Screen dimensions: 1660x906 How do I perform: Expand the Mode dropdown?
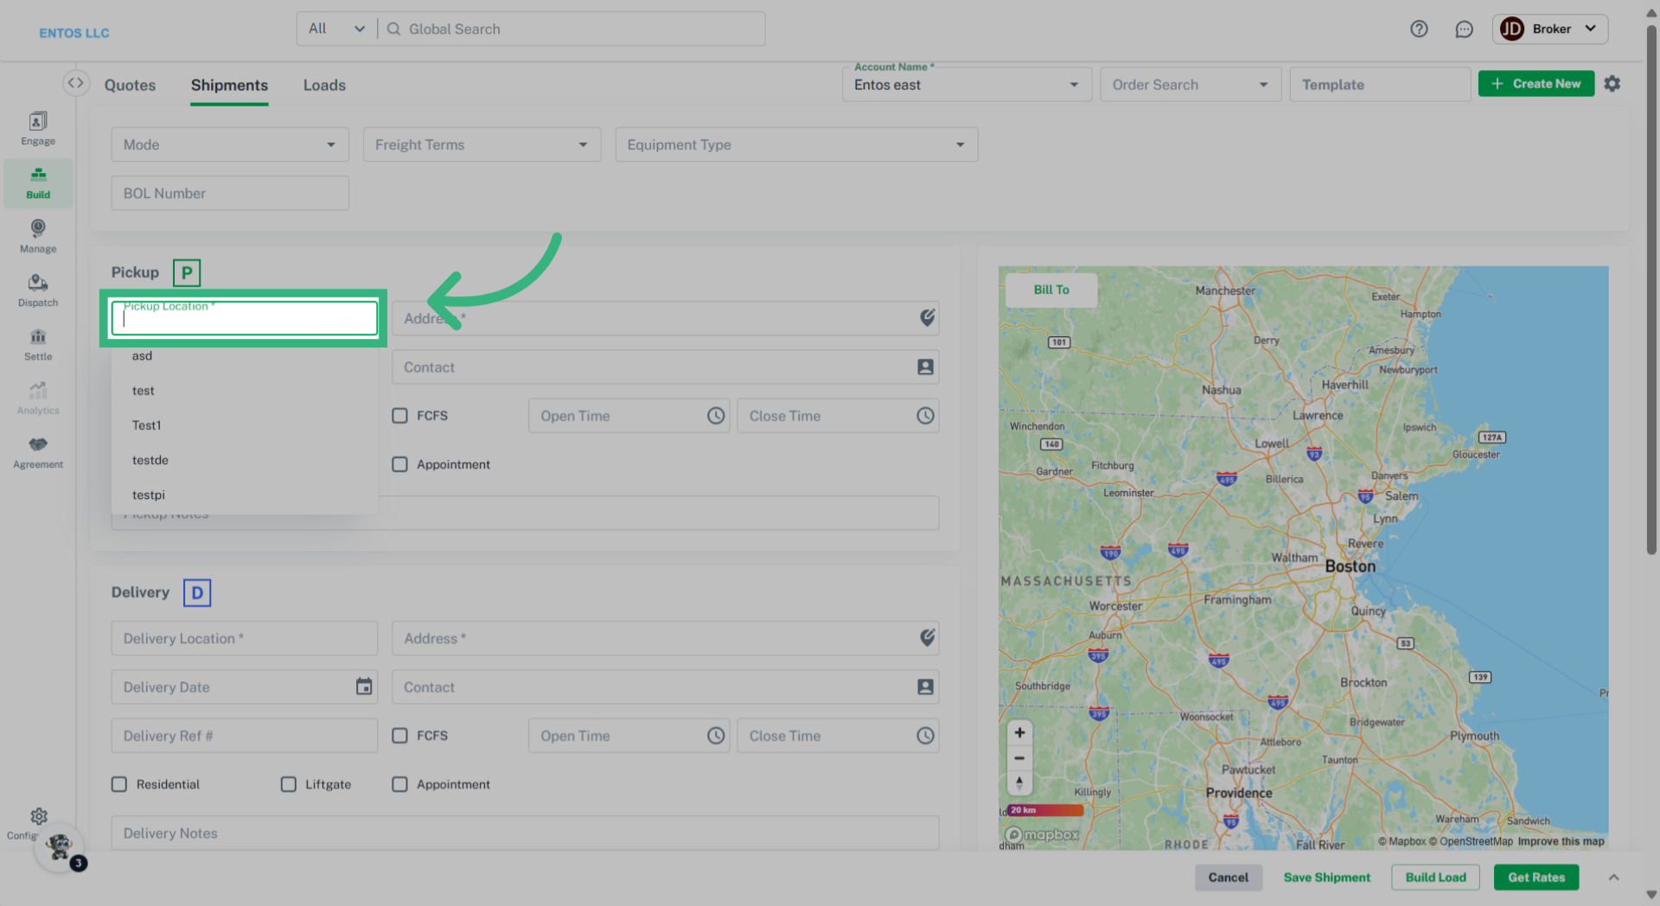tap(230, 144)
